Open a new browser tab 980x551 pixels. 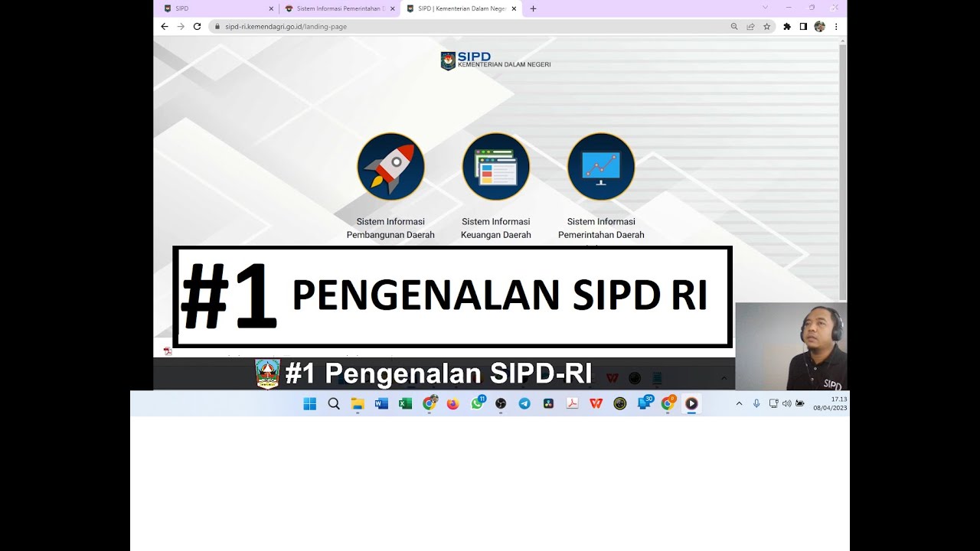coord(534,8)
